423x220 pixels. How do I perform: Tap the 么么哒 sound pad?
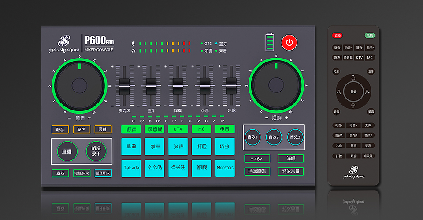[155, 168]
